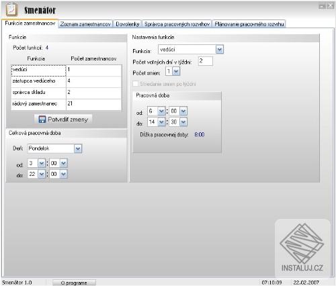Open the Dovolenky tab
The height and width of the screenshot is (286, 336).
click(128, 24)
